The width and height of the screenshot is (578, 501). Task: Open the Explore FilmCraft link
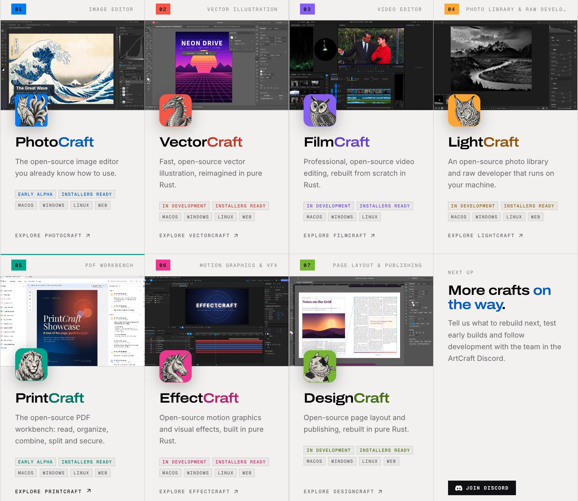tap(339, 236)
